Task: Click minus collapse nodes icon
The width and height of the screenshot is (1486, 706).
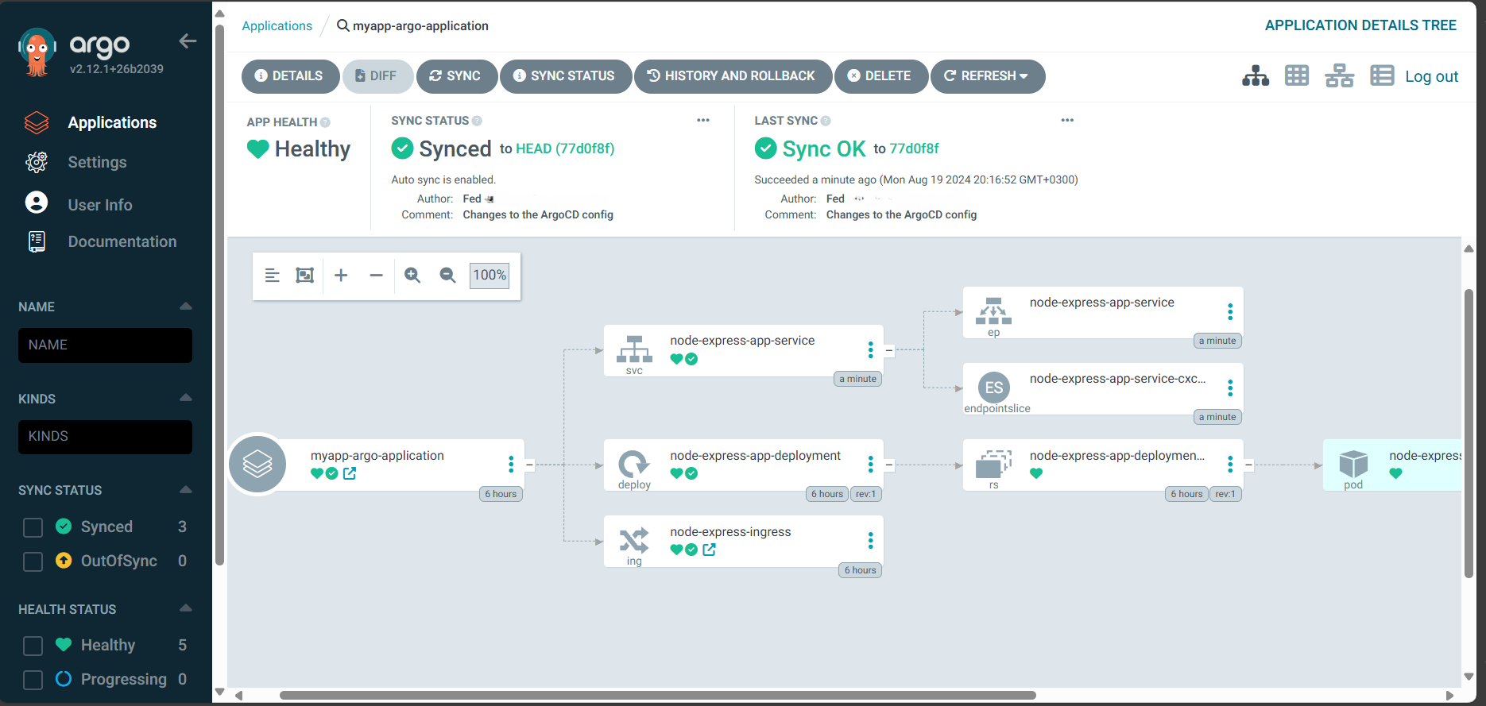Action: click(376, 276)
